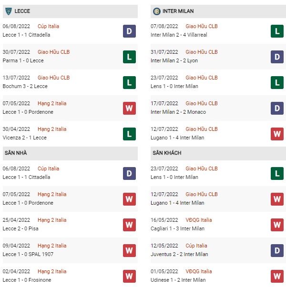Click the Bochum 3 - 2 Lecce match row
This screenshot has width=286, height=287.
(x=70, y=82)
